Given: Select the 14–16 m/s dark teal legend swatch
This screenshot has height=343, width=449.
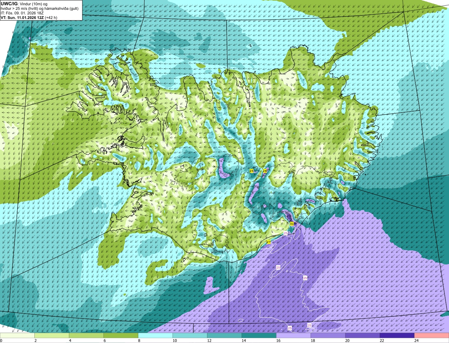Looking at the screenshot, I should [259, 335].
